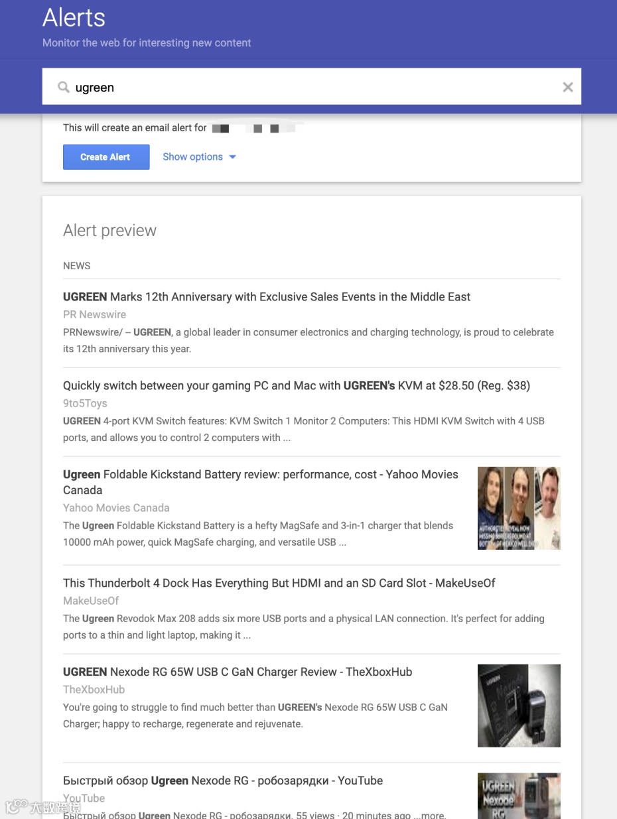Click the "TheXboxHub" source label
617x819 pixels.
pyautogui.click(x=94, y=690)
